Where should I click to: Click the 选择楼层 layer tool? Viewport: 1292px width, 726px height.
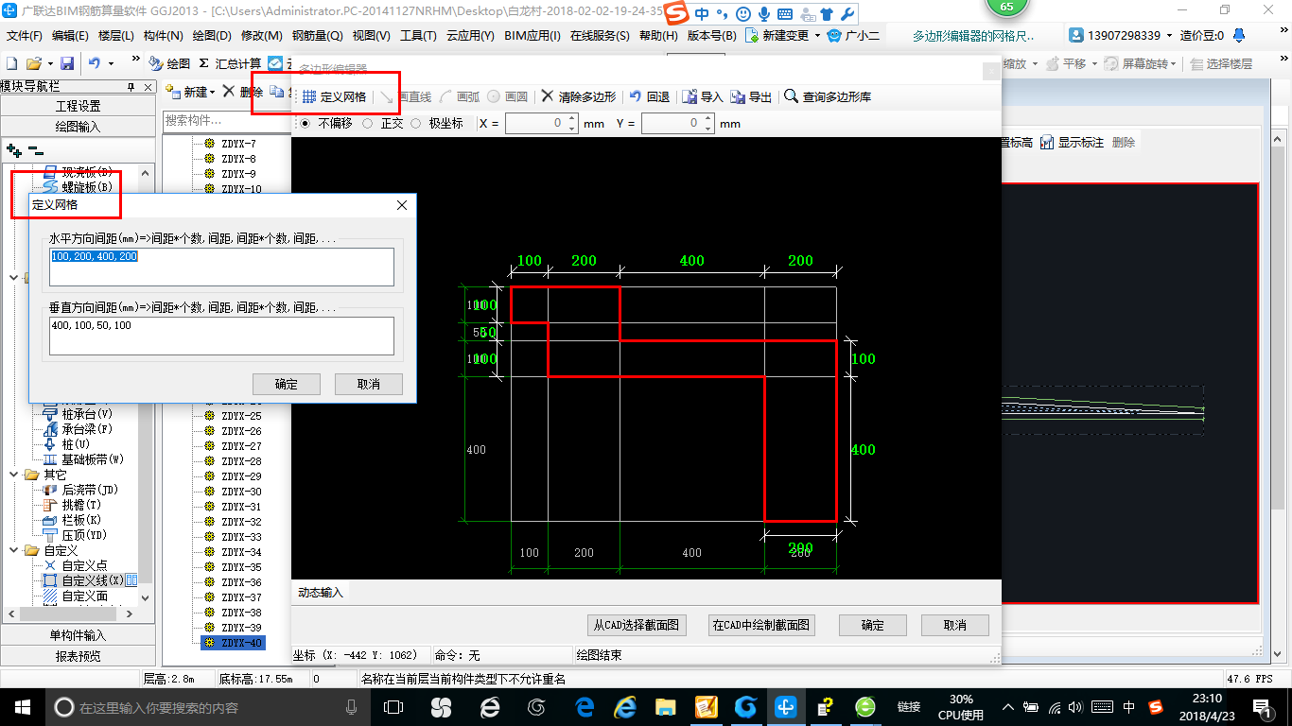tap(1221, 63)
